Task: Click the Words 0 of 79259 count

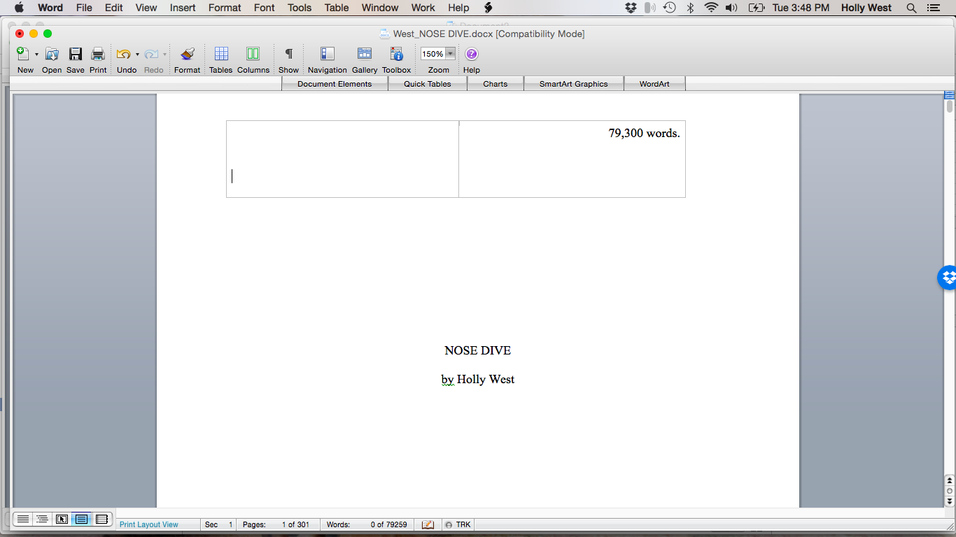Action: (x=367, y=524)
